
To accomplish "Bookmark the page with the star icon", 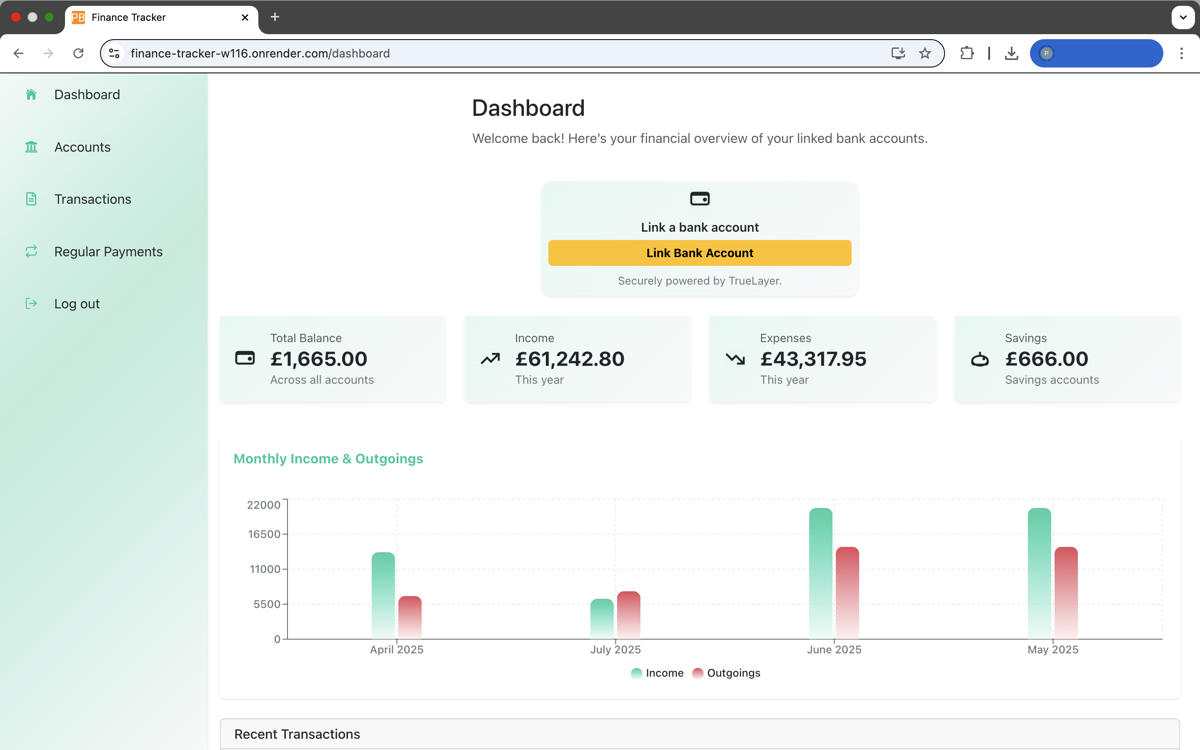I will [925, 53].
